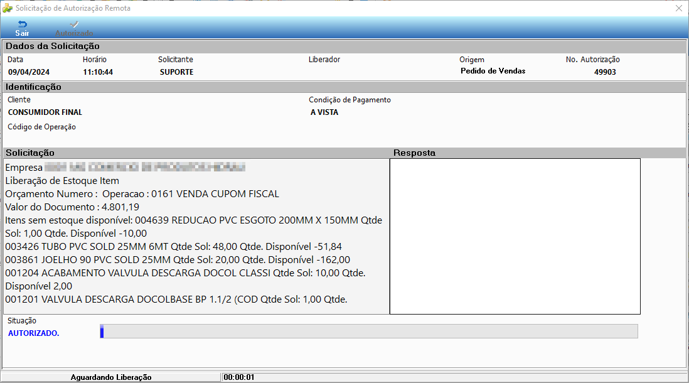
Task: Click the SUPORTE requester value
Action: click(x=177, y=72)
